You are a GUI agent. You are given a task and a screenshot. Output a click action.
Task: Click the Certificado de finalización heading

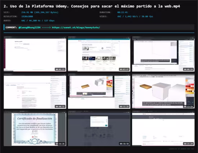click(35, 119)
